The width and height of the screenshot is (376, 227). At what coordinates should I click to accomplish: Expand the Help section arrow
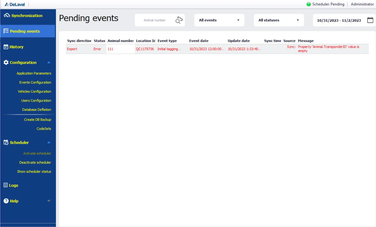pyautogui.click(x=49, y=201)
